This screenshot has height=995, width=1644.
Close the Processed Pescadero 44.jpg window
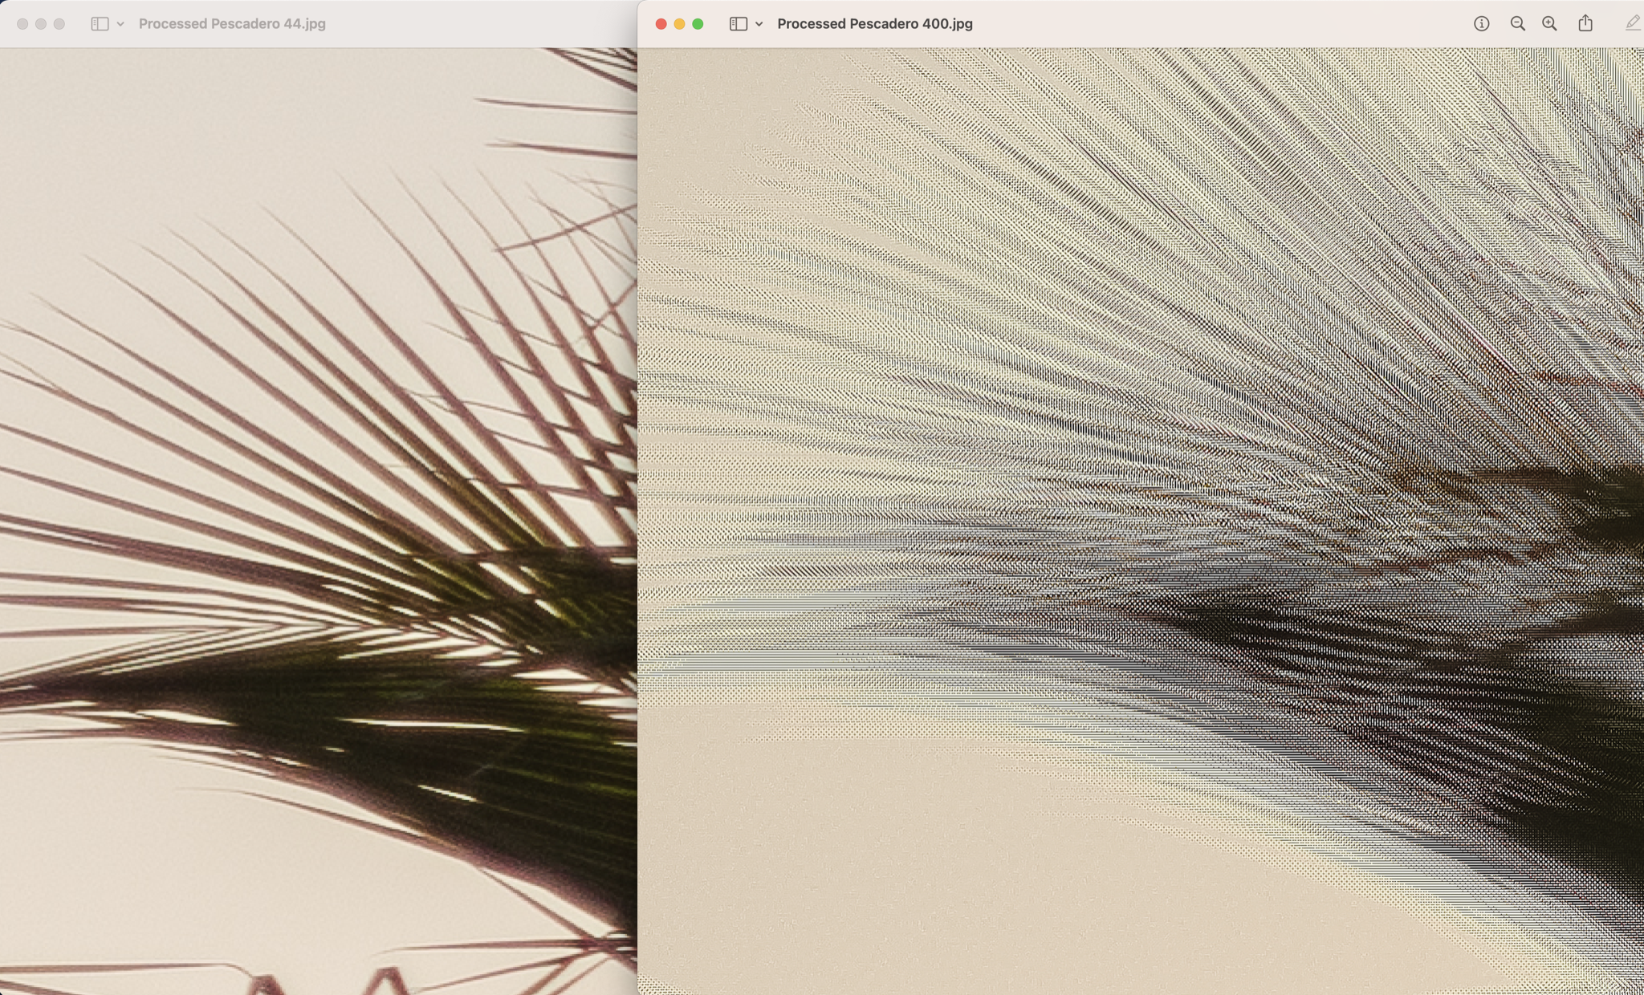pos(22,24)
